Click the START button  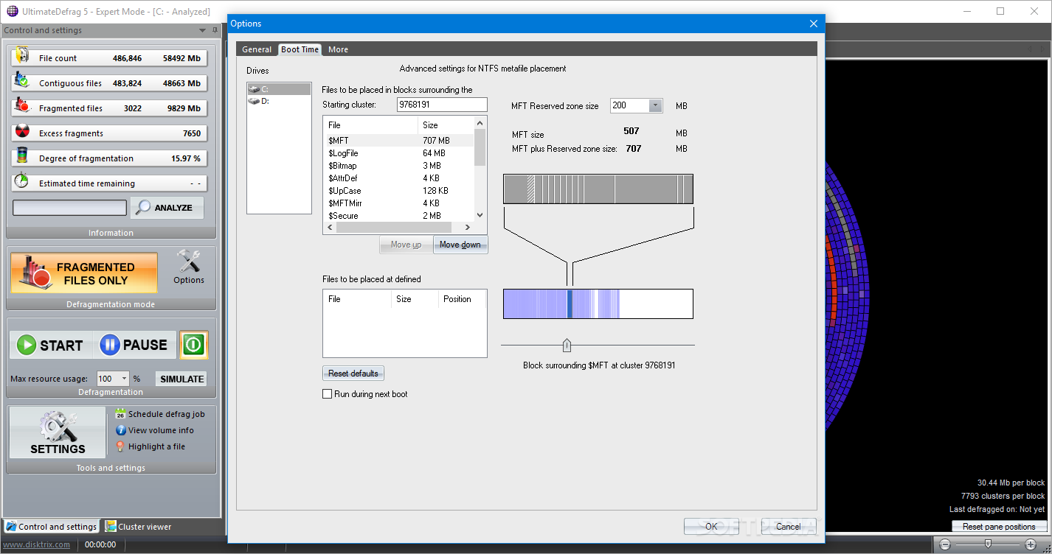tap(51, 345)
